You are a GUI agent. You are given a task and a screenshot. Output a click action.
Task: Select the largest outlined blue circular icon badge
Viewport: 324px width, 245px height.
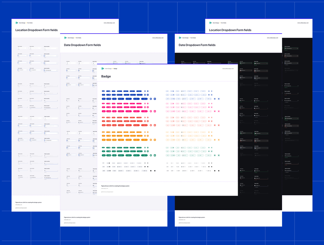coord(215,99)
